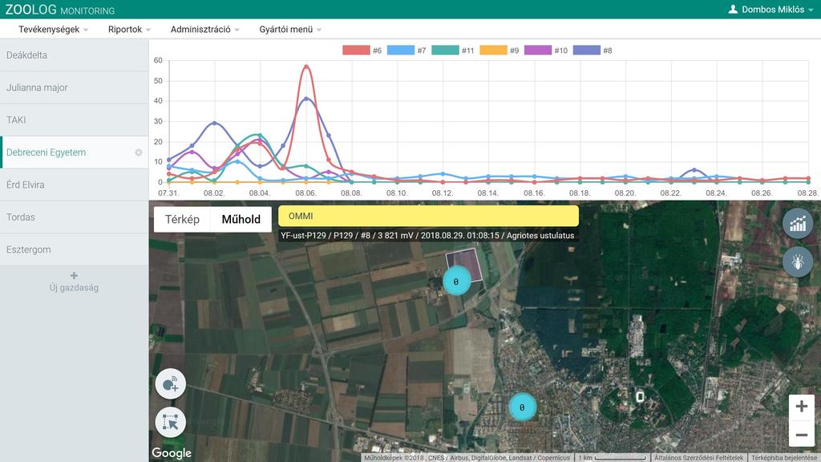821x462 pixels.
Task: Select the TAKI farm
Action: coord(75,120)
